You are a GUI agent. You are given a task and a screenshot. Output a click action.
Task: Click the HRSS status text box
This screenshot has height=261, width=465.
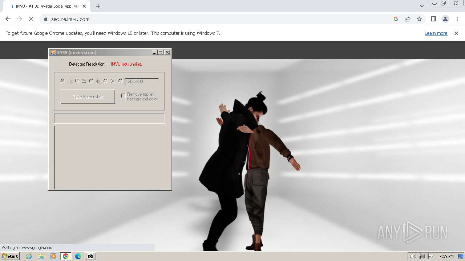pos(109,118)
